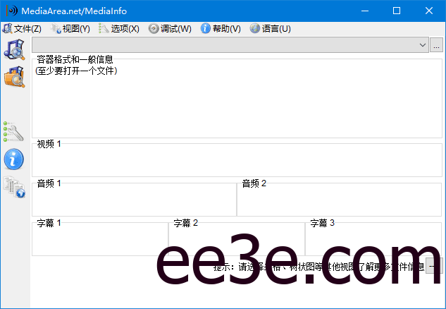The image size is (446, 309).
Task: Click the open folder icon in sidebar
Action: (14, 77)
